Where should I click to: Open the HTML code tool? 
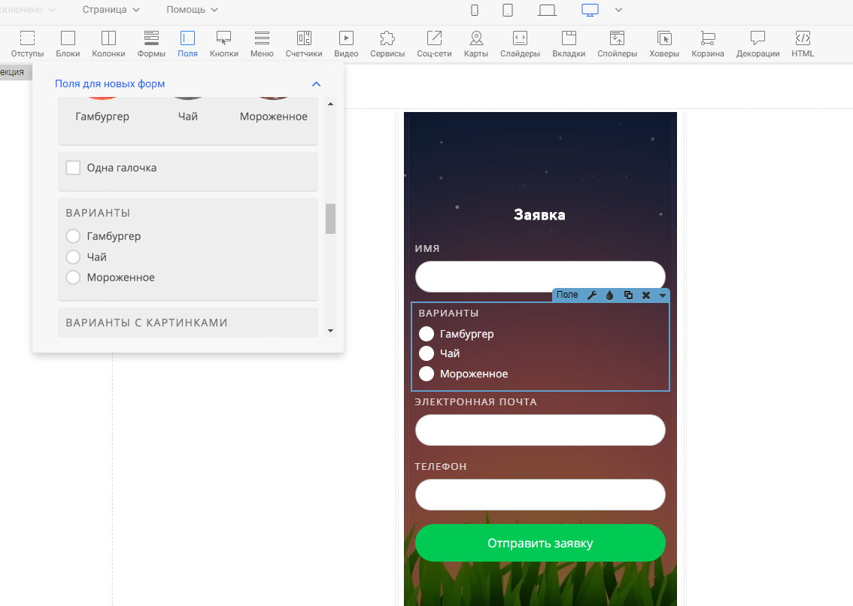(x=802, y=44)
